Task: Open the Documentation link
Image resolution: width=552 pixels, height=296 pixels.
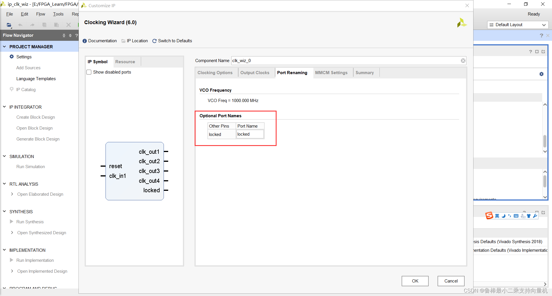Action: pyautogui.click(x=102, y=41)
